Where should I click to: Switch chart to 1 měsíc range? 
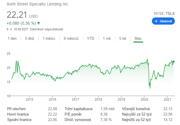49,39
